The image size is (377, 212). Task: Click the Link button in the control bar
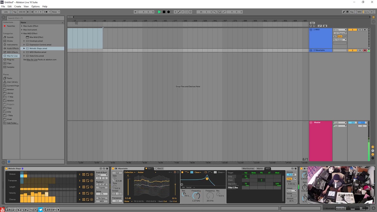click(x=6, y=12)
